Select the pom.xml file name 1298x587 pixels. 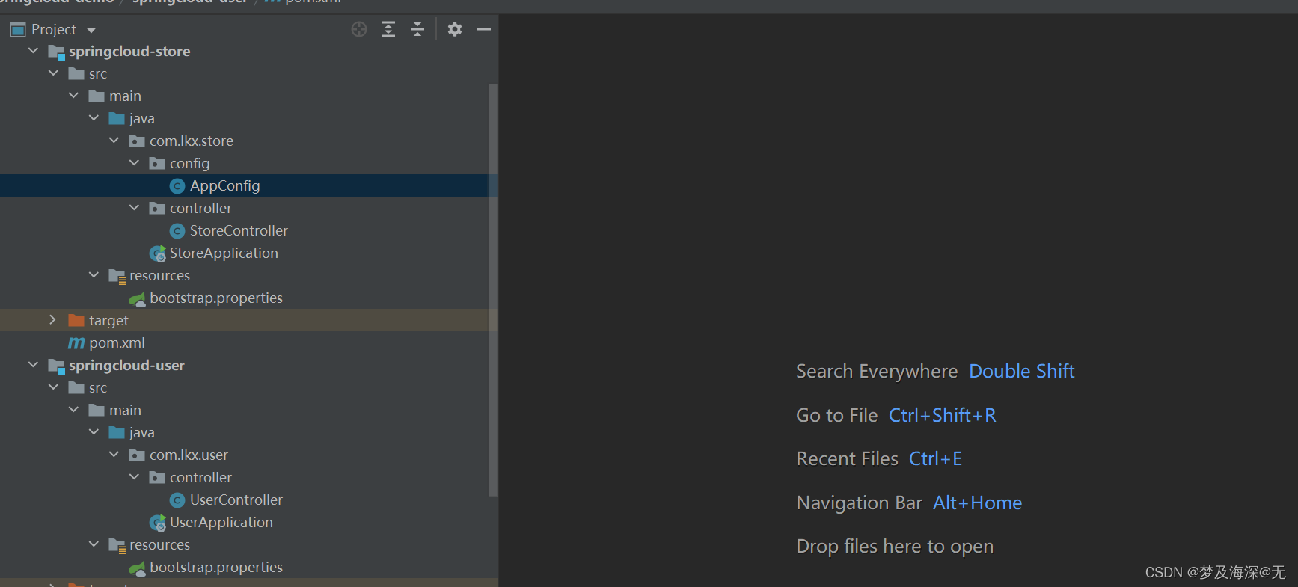point(117,342)
